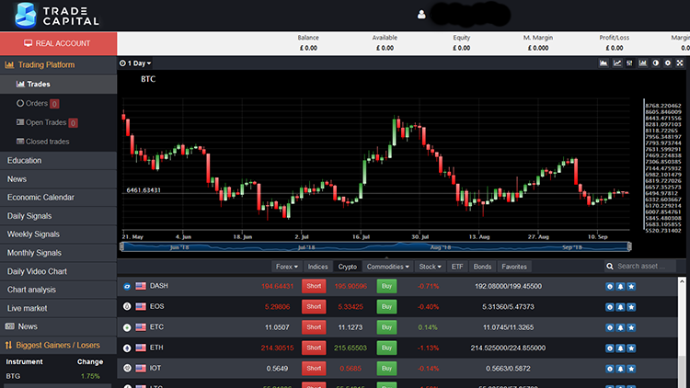The image size is (690, 388).
Task: Expand chart to fullscreen
Action: click(x=680, y=63)
